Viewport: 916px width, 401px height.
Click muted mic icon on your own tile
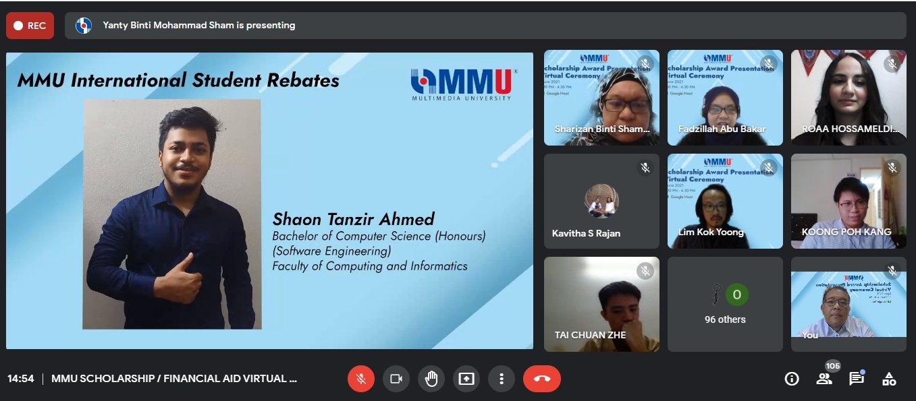point(892,271)
